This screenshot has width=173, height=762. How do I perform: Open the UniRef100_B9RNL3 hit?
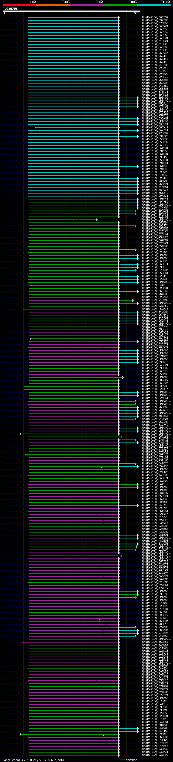[x=155, y=95]
